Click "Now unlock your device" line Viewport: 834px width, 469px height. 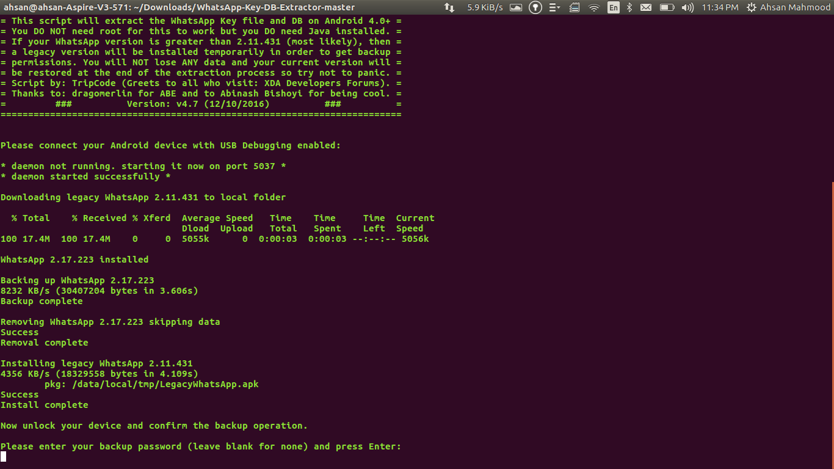[x=154, y=426]
